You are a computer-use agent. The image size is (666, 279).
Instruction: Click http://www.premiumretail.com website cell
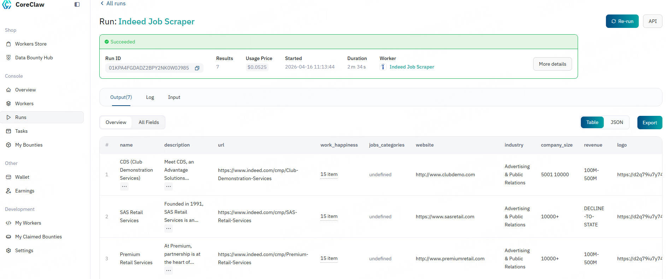tap(450, 259)
